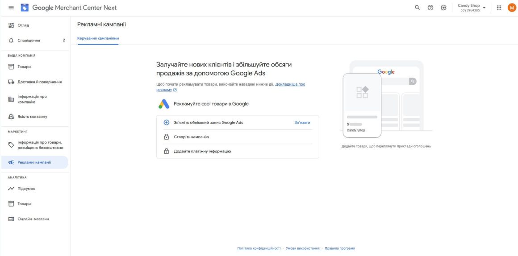Screen dimensions: 518x256
Task: Click the Рекламуйте свої товари в Google text
Action: click(x=211, y=104)
